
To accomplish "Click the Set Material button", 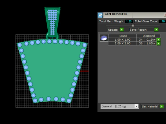I will (x=150, y=106).
